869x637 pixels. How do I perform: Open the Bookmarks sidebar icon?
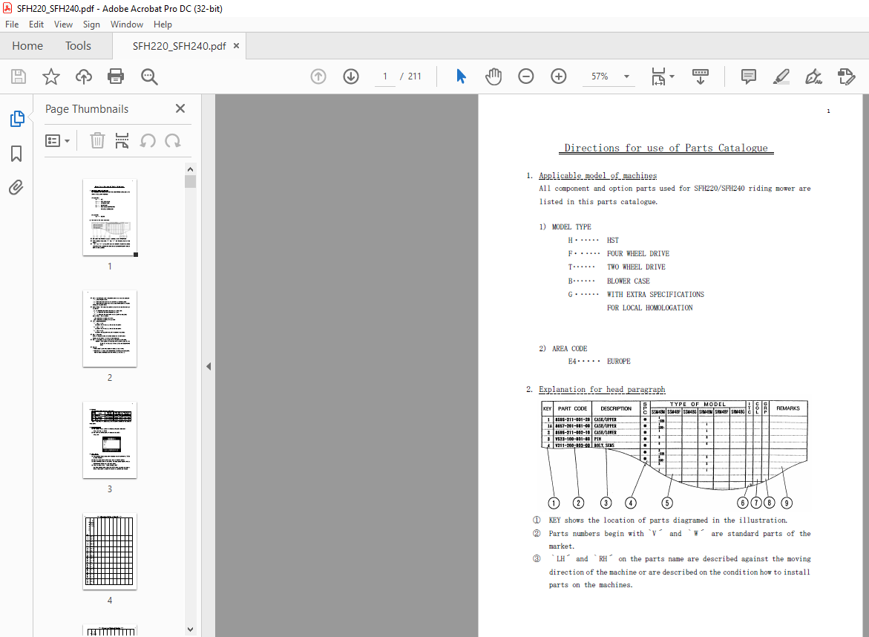pyautogui.click(x=16, y=154)
